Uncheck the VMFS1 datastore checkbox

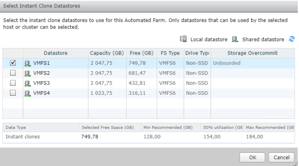(x=12, y=63)
